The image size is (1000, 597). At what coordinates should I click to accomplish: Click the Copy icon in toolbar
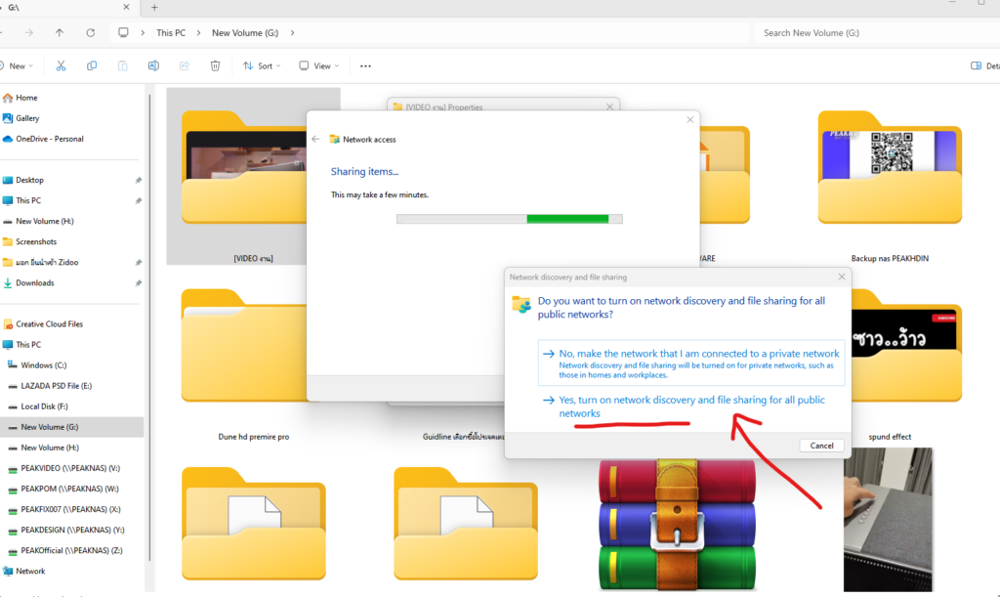92,65
